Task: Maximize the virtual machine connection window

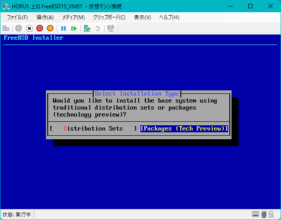Action: point(250,6)
